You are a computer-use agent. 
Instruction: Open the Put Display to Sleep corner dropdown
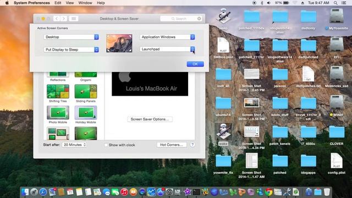[71, 50]
